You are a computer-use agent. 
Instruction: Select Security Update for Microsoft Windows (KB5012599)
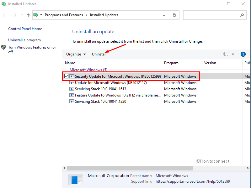point(118,76)
